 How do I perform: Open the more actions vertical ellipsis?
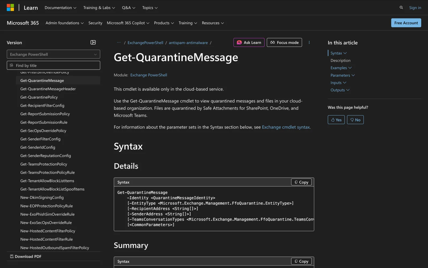tap(309, 42)
